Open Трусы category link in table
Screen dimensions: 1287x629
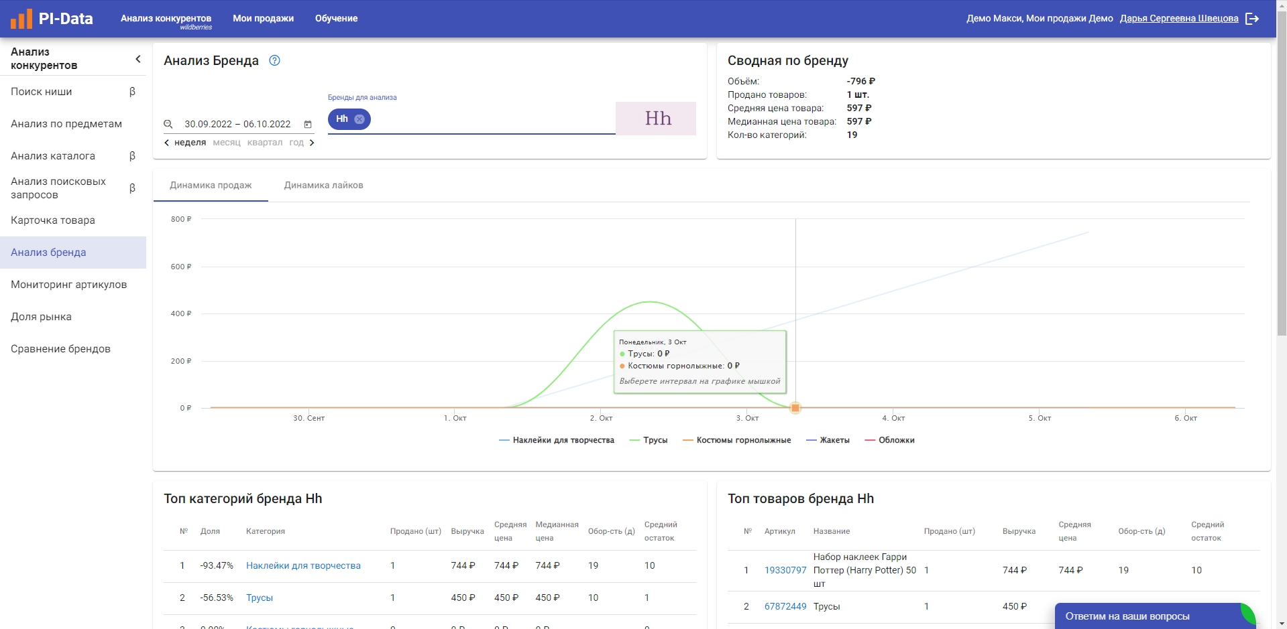click(260, 598)
